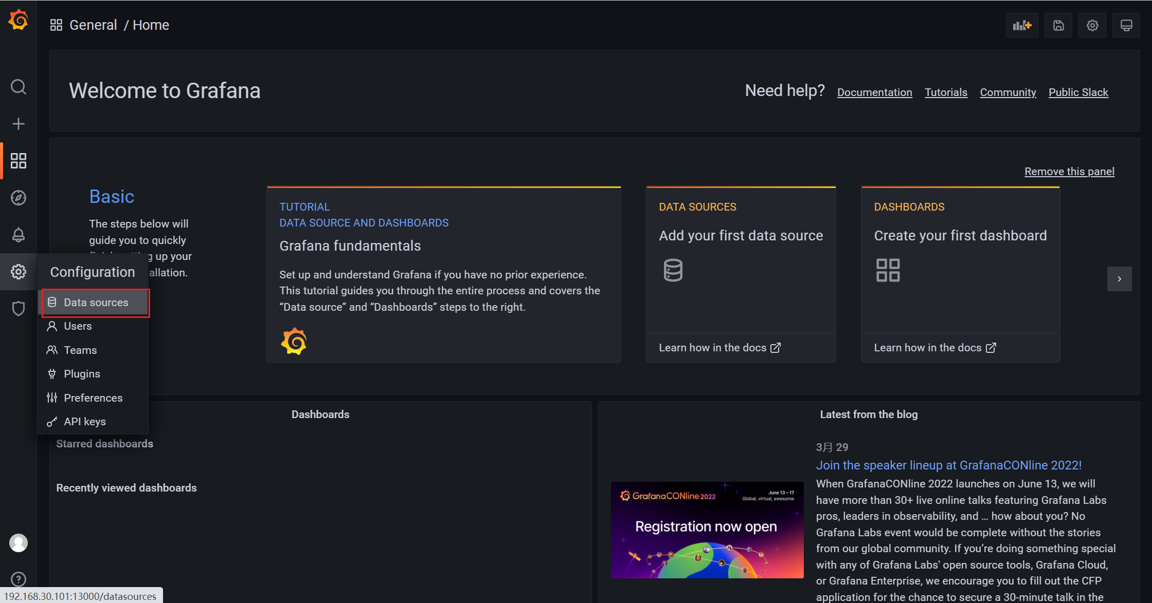Open the user profile avatar
The height and width of the screenshot is (603, 1152).
19,543
